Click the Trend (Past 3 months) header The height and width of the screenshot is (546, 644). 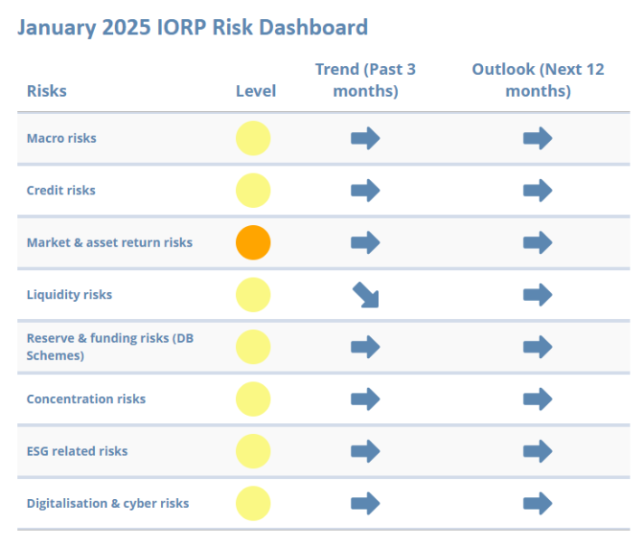pyautogui.click(x=365, y=80)
